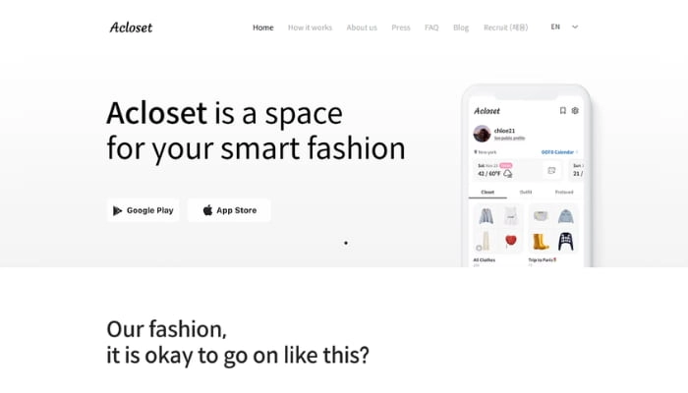Screen dimensions: 688x393
Task: Click the light-colored bag item
Action: pos(541,216)
